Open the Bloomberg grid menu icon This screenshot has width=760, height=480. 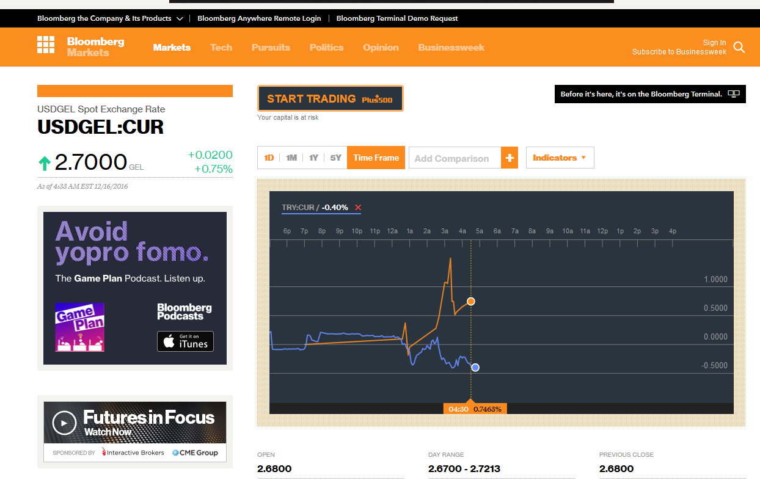click(x=46, y=45)
